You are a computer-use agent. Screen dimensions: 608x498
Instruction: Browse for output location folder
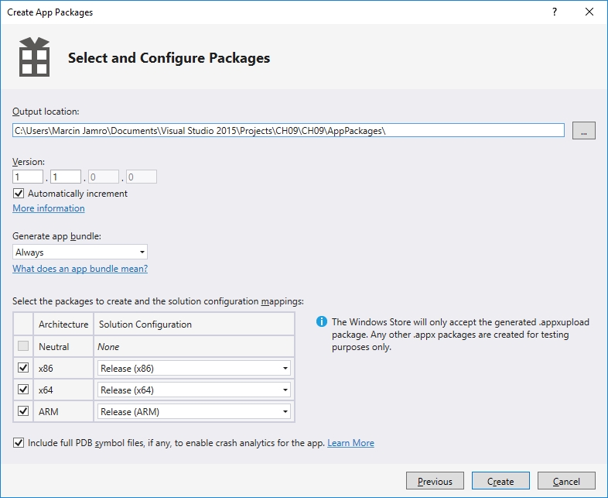click(x=583, y=131)
